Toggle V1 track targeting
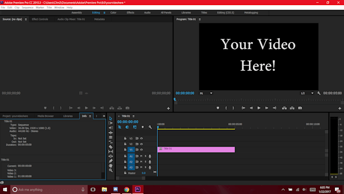Image resolution: width=344 pixels, height=194 pixels. click(x=131, y=149)
